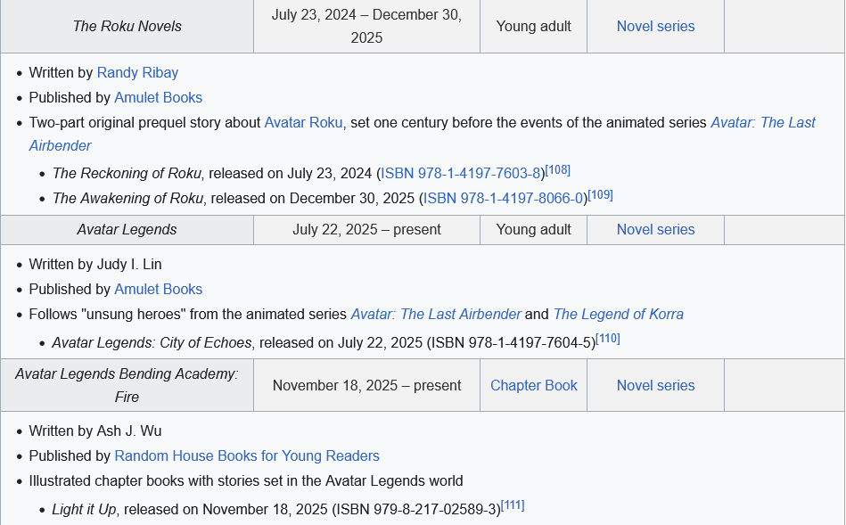Viewport: 846px width, 525px height.
Task: Follow the Avatar Roku link
Action: (x=303, y=122)
